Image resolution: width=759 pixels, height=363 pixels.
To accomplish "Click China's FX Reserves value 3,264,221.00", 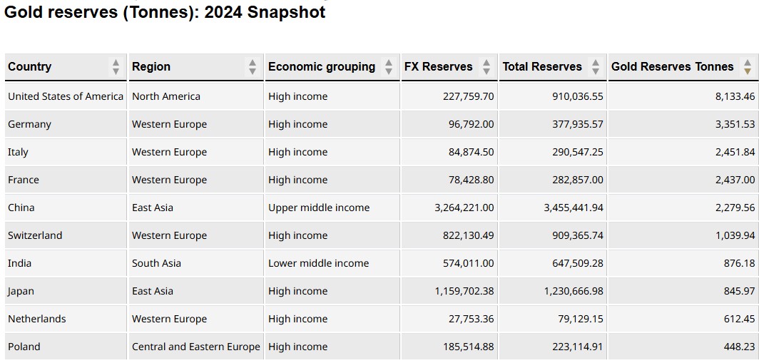I will (464, 208).
